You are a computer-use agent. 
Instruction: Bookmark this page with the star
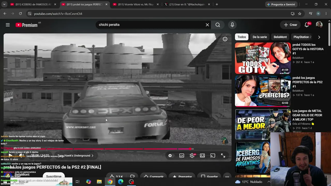[x=300, y=14]
